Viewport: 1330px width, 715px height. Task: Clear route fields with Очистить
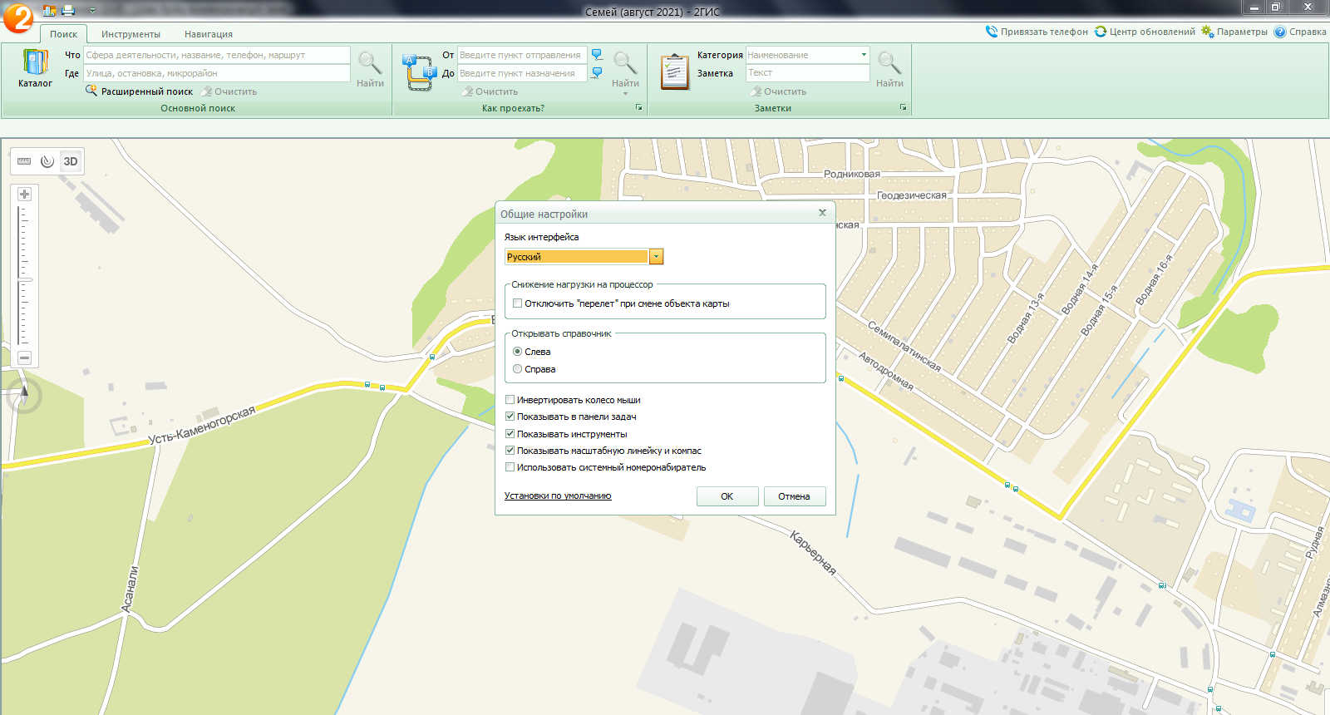(x=490, y=91)
